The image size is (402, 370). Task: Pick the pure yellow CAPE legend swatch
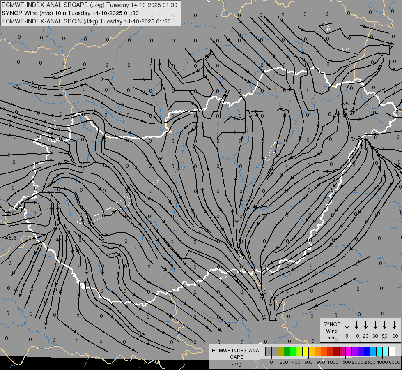[306, 351]
